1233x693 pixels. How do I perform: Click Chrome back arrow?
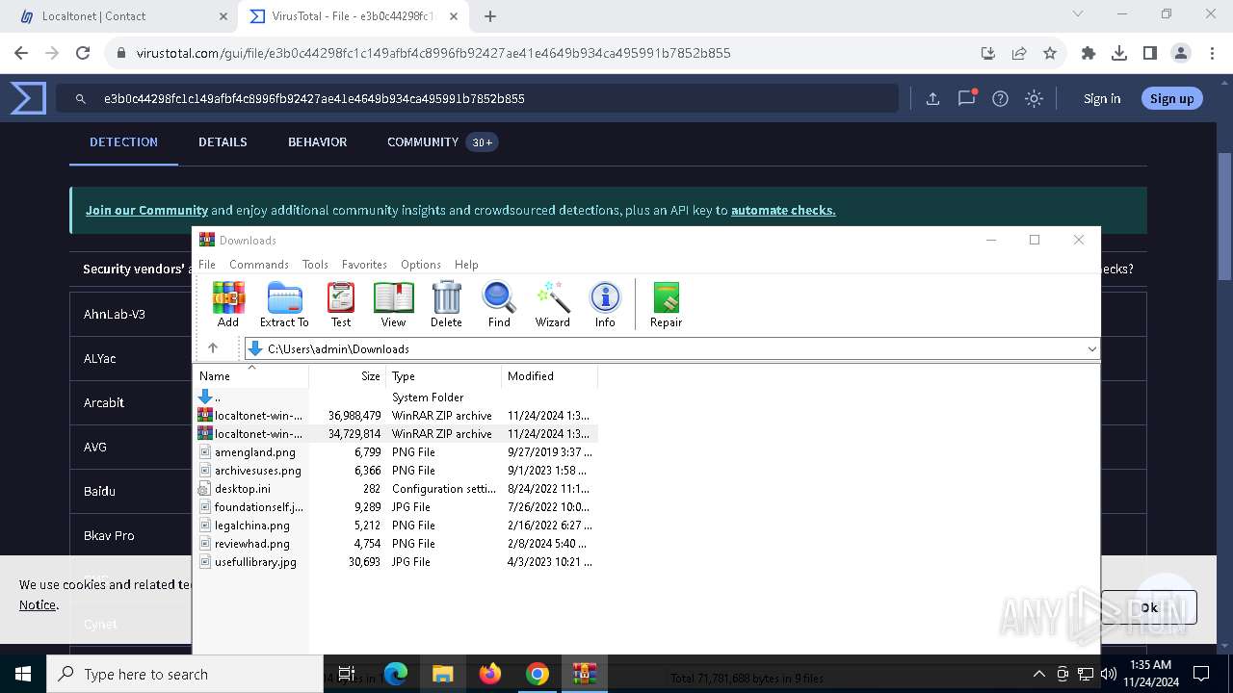click(21, 53)
